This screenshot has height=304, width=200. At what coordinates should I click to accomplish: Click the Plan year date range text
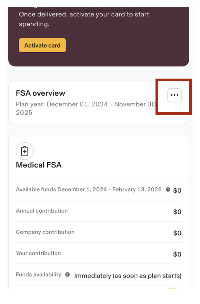pos(86,108)
